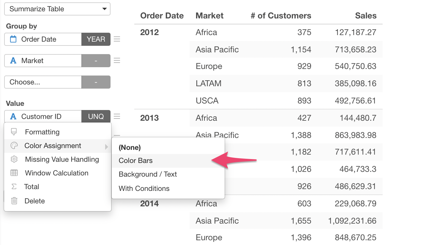Select With Conditions in color submenu

pos(144,189)
